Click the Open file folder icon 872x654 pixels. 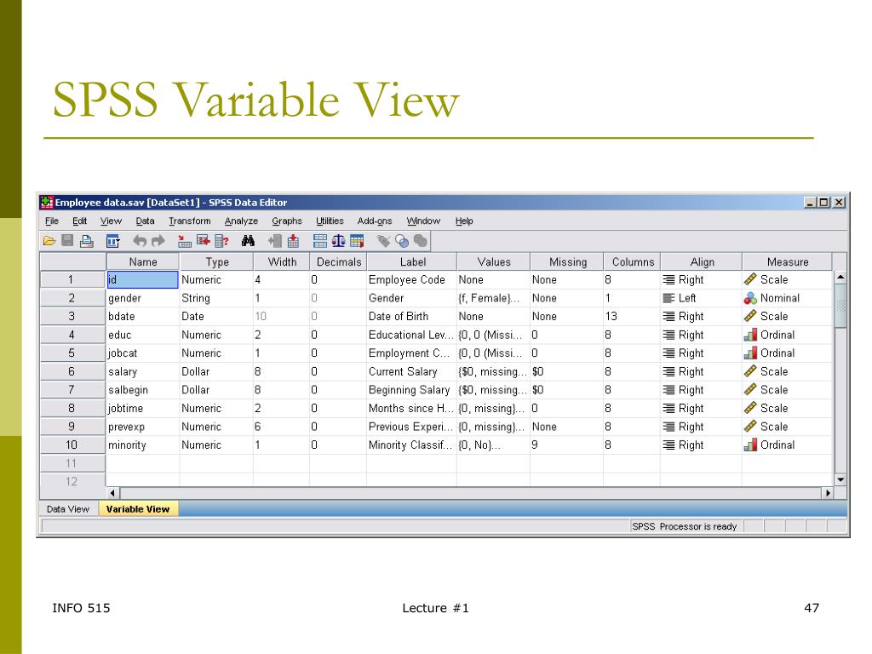point(49,241)
